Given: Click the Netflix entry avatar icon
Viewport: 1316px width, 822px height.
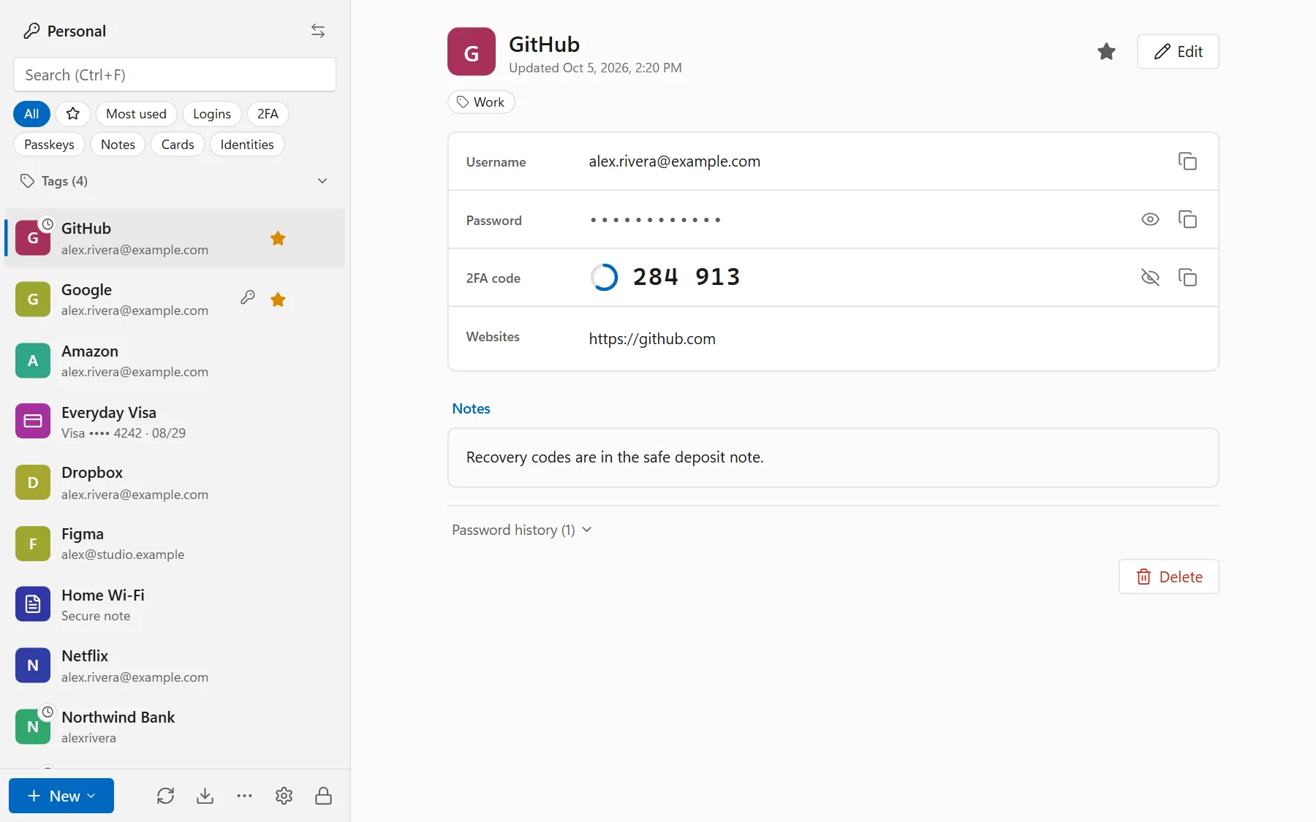Looking at the screenshot, I should tap(33, 666).
